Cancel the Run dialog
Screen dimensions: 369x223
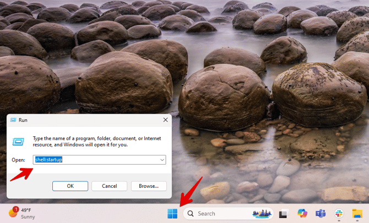pyautogui.click(x=109, y=186)
